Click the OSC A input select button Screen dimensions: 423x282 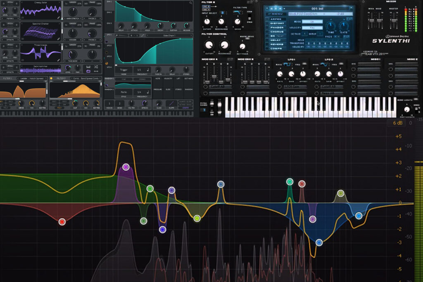206,9
